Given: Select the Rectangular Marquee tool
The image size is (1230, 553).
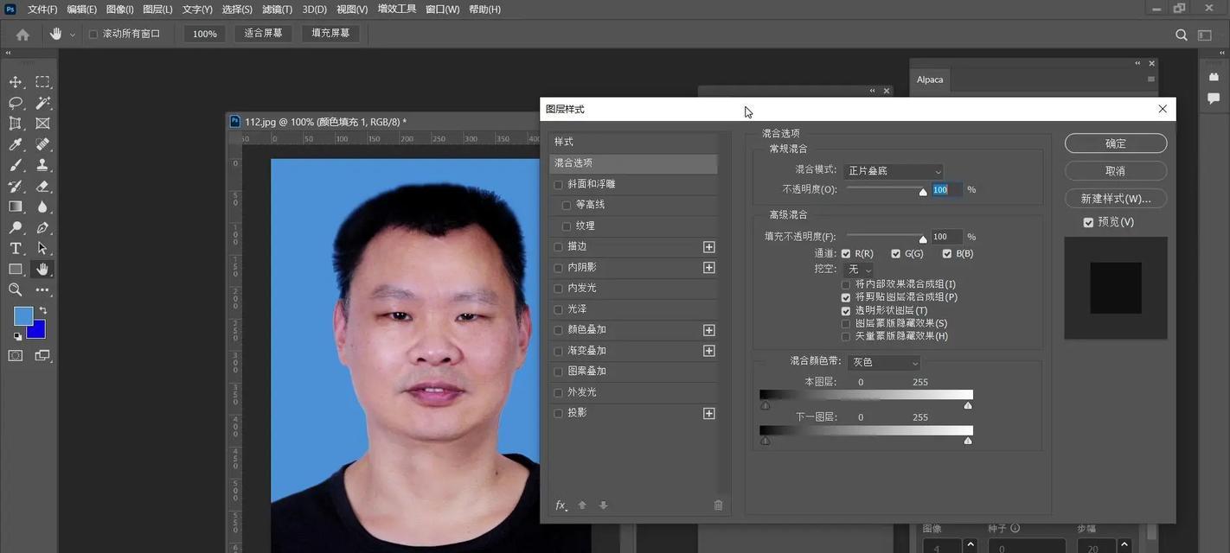Looking at the screenshot, I should pyautogui.click(x=42, y=82).
